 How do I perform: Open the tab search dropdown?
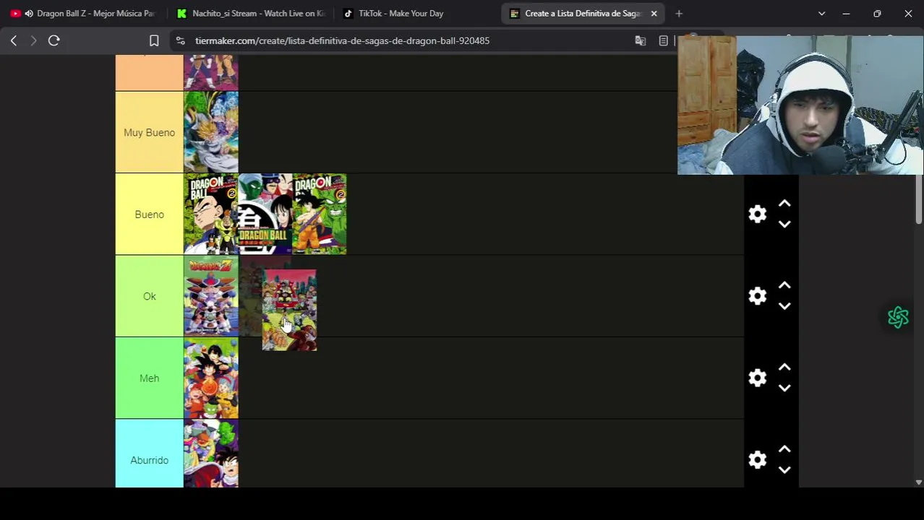pyautogui.click(x=821, y=13)
